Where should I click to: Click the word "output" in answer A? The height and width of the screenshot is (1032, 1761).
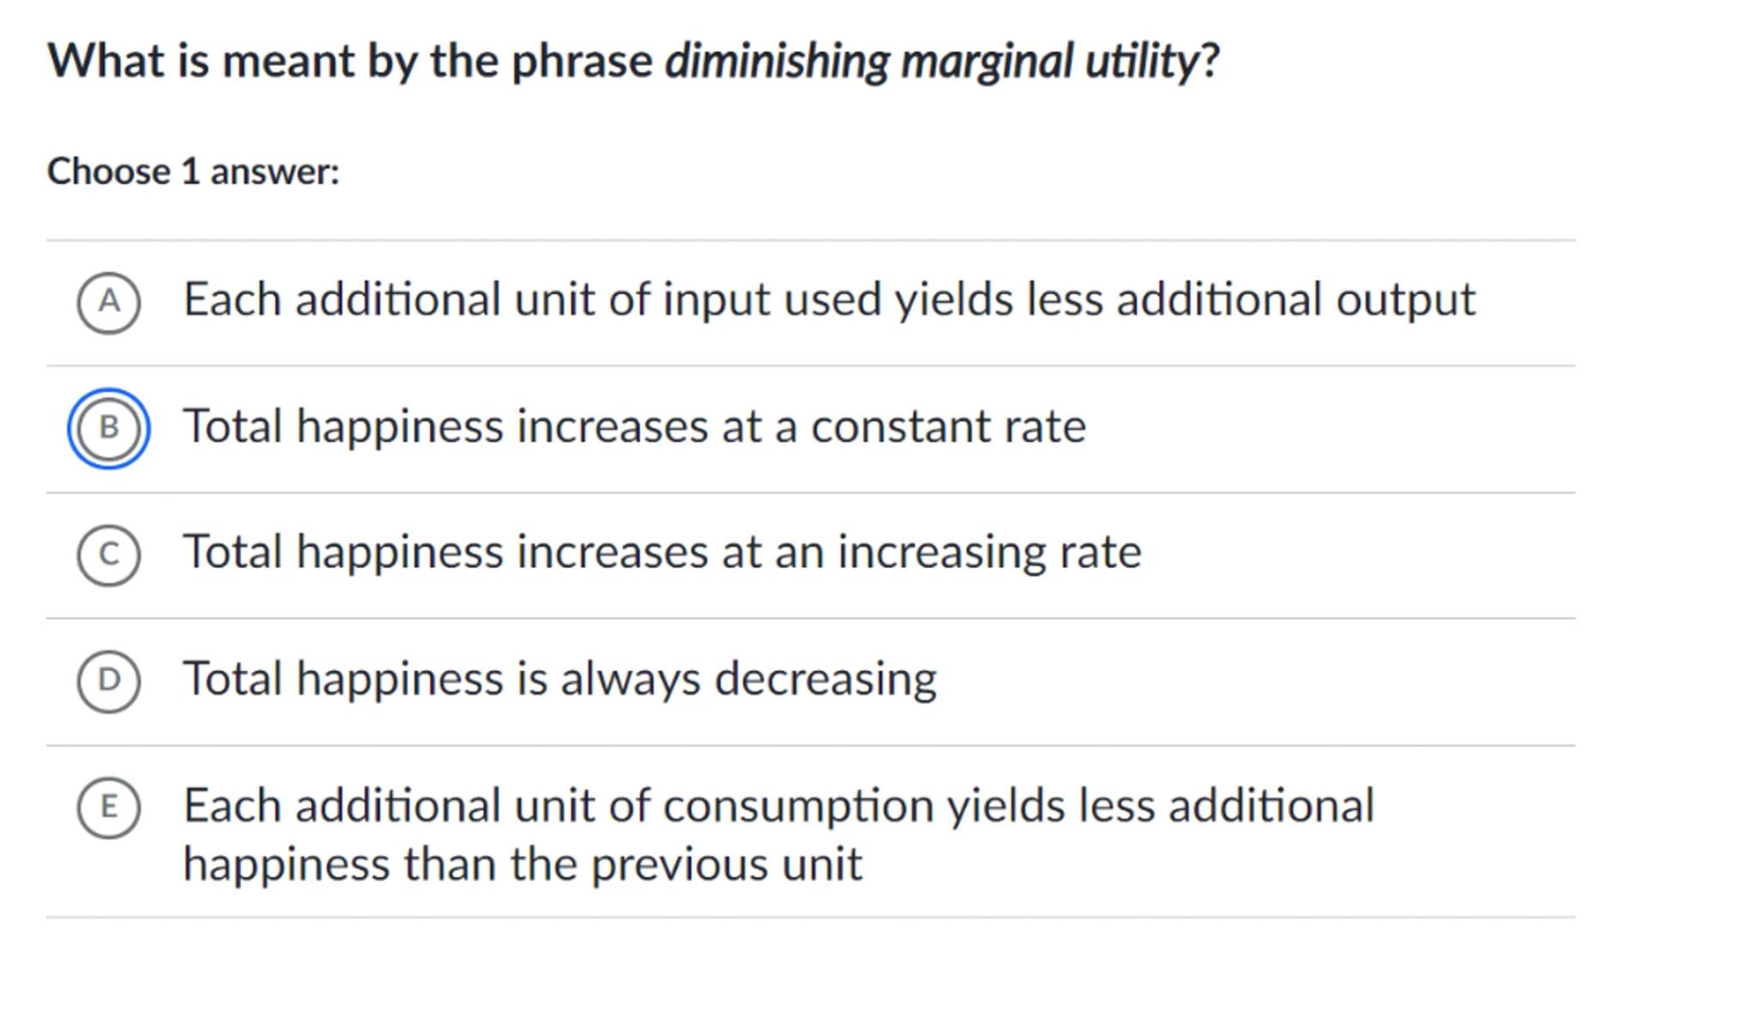pyautogui.click(x=1405, y=300)
